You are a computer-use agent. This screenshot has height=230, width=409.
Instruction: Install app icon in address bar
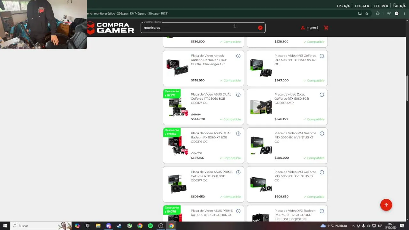click(360, 13)
